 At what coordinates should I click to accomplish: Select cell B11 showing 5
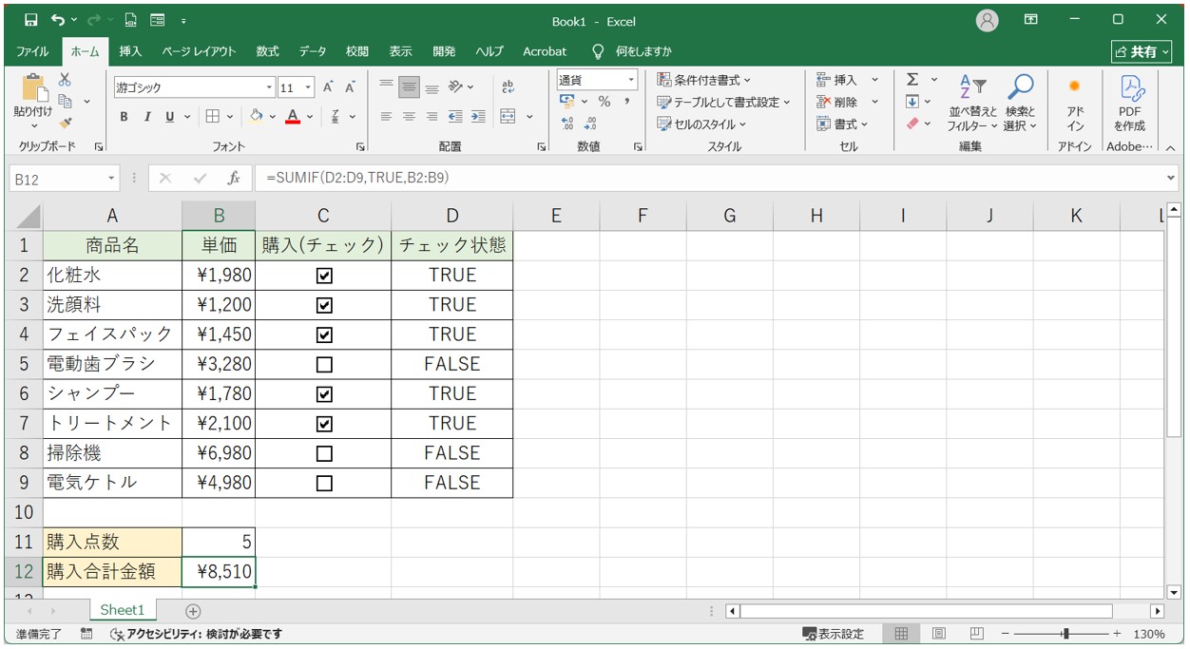click(219, 542)
